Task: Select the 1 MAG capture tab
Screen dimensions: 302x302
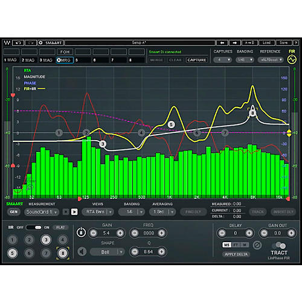Action: (10, 60)
